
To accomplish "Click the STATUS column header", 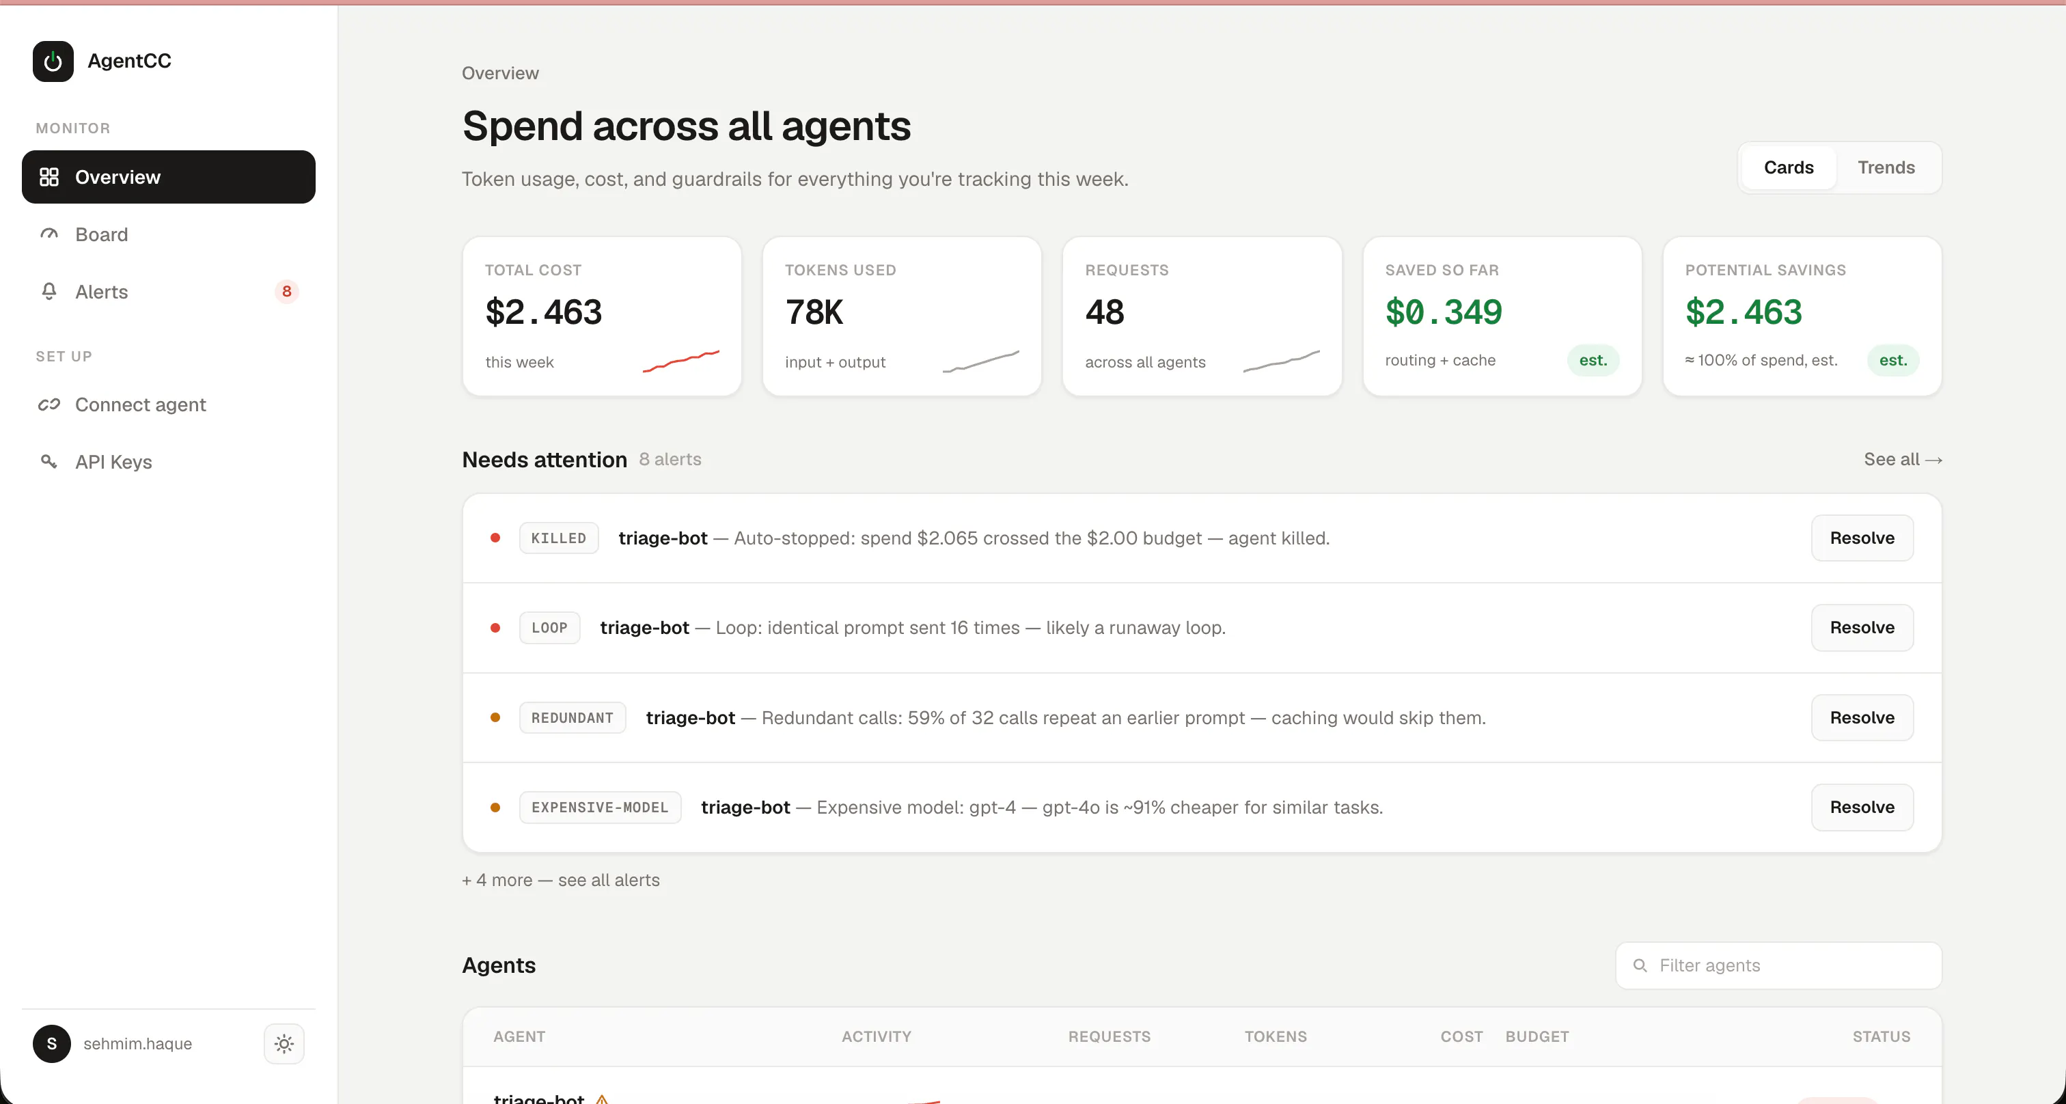I will pyautogui.click(x=1882, y=1036).
